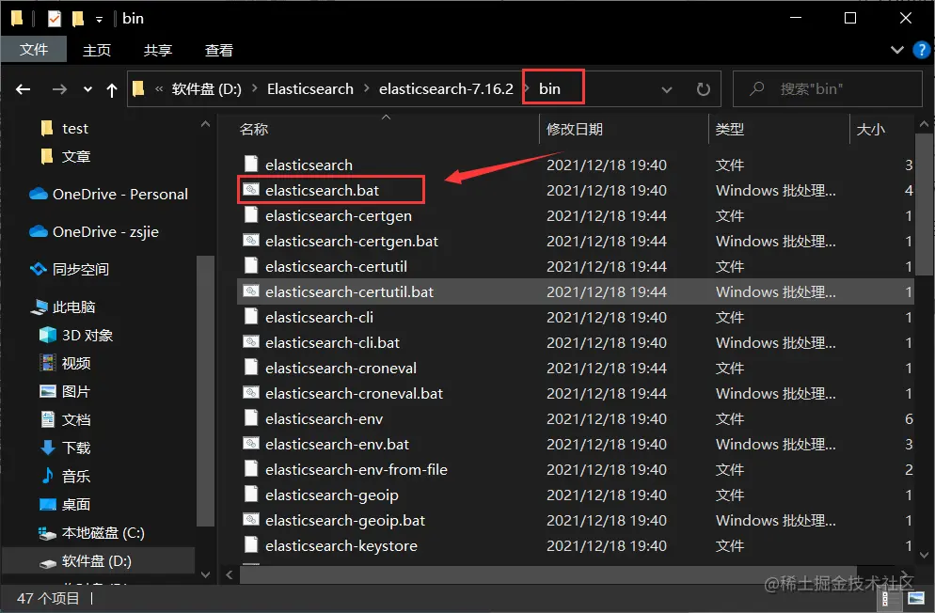
Task: Select 本地磁盘 (C:) in sidebar
Action: pos(103,532)
